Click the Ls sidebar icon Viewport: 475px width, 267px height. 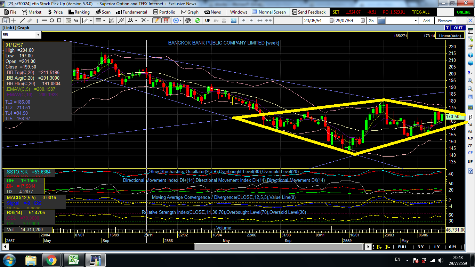click(470, 107)
